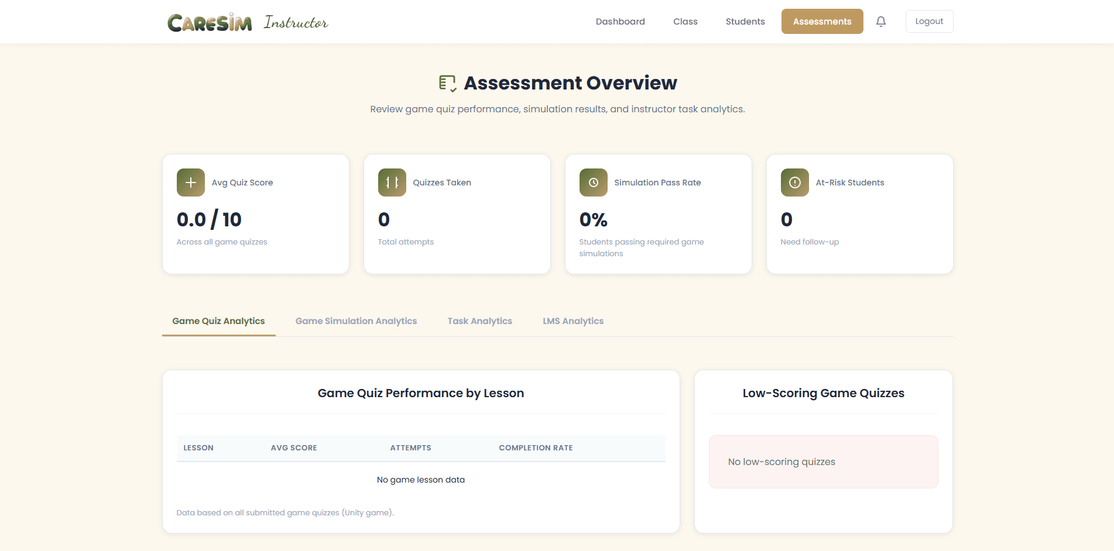Open notifications via the bell icon

(880, 21)
